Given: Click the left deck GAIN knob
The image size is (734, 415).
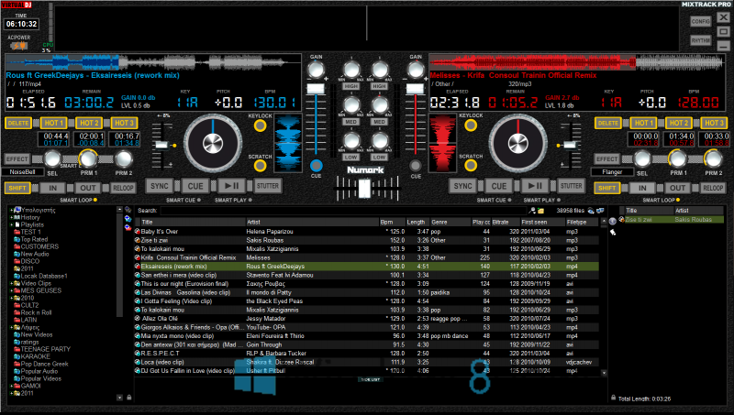Looking at the screenshot, I should pyautogui.click(x=316, y=71).
